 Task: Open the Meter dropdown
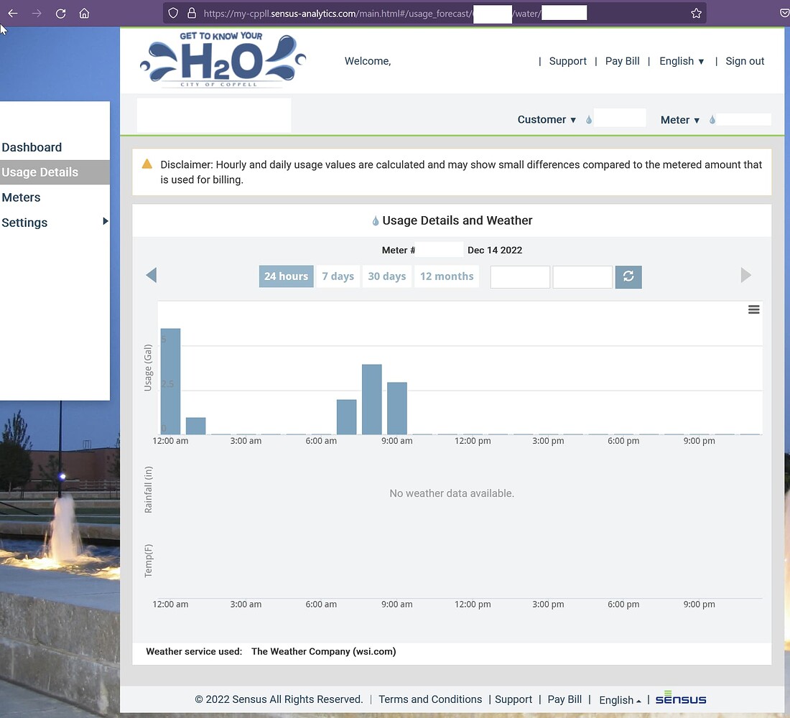[679, 120]
